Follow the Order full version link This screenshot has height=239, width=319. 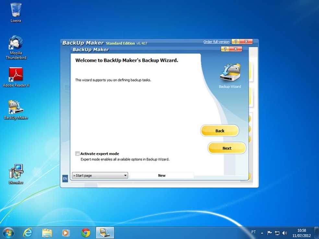tap(216, 42)
